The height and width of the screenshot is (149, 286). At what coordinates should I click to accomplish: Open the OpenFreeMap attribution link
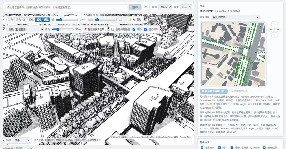tap(148, 137)
